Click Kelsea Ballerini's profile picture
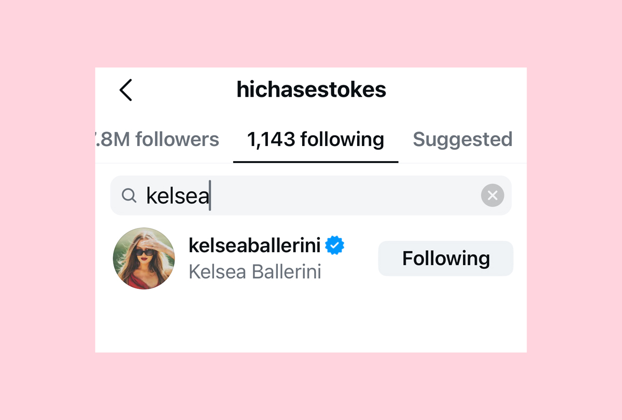 (144, 258)
